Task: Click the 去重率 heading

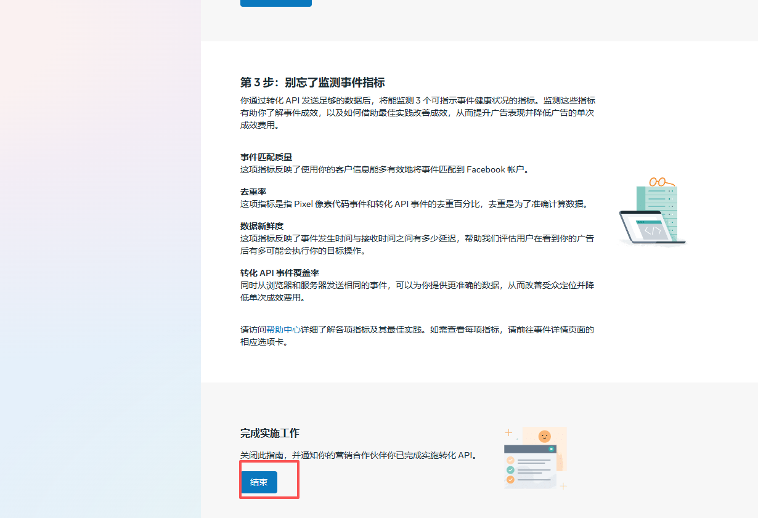Action: (253, 192)
